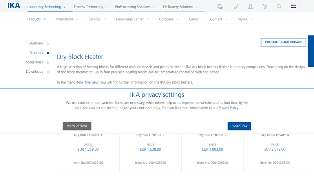Open the Privacy Policy link
Screen dimensions: 314x177
[x=228, y=108]
